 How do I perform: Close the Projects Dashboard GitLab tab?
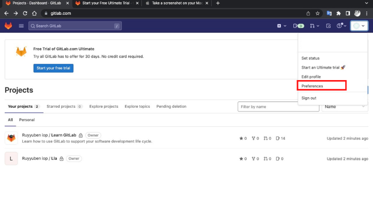point(67,3)
